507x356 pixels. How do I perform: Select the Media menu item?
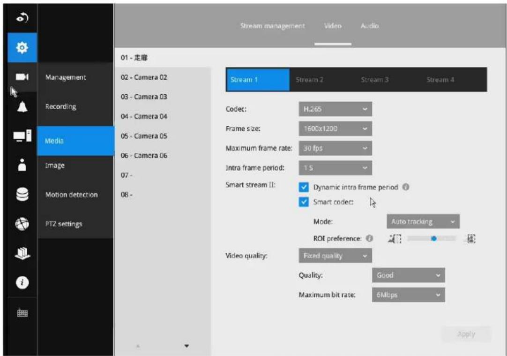(75, 141)
